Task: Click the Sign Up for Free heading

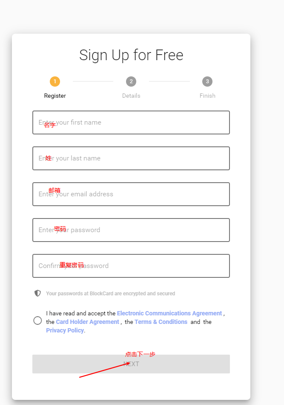Action: tap(131, 55)
